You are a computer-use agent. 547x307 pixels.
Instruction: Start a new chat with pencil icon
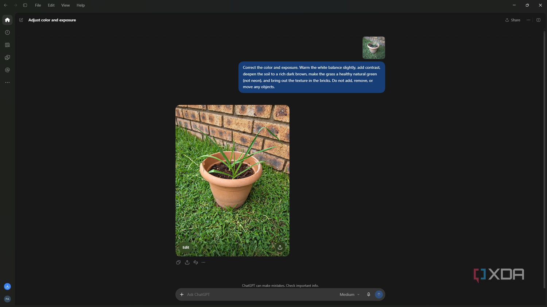tap(21, 20)
